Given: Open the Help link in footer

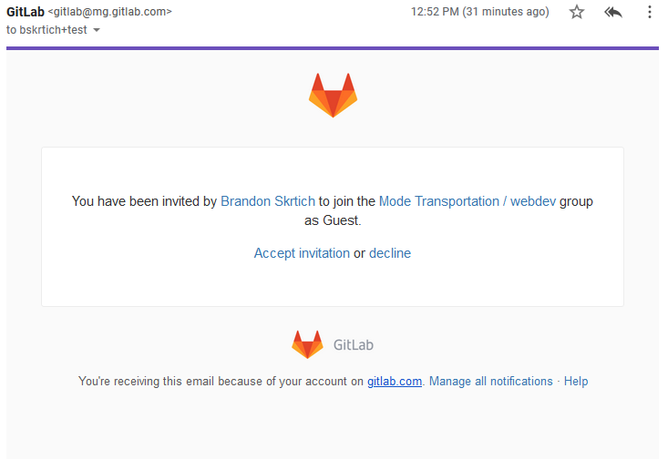Looking at the screenshot, I should pos(576,381).
